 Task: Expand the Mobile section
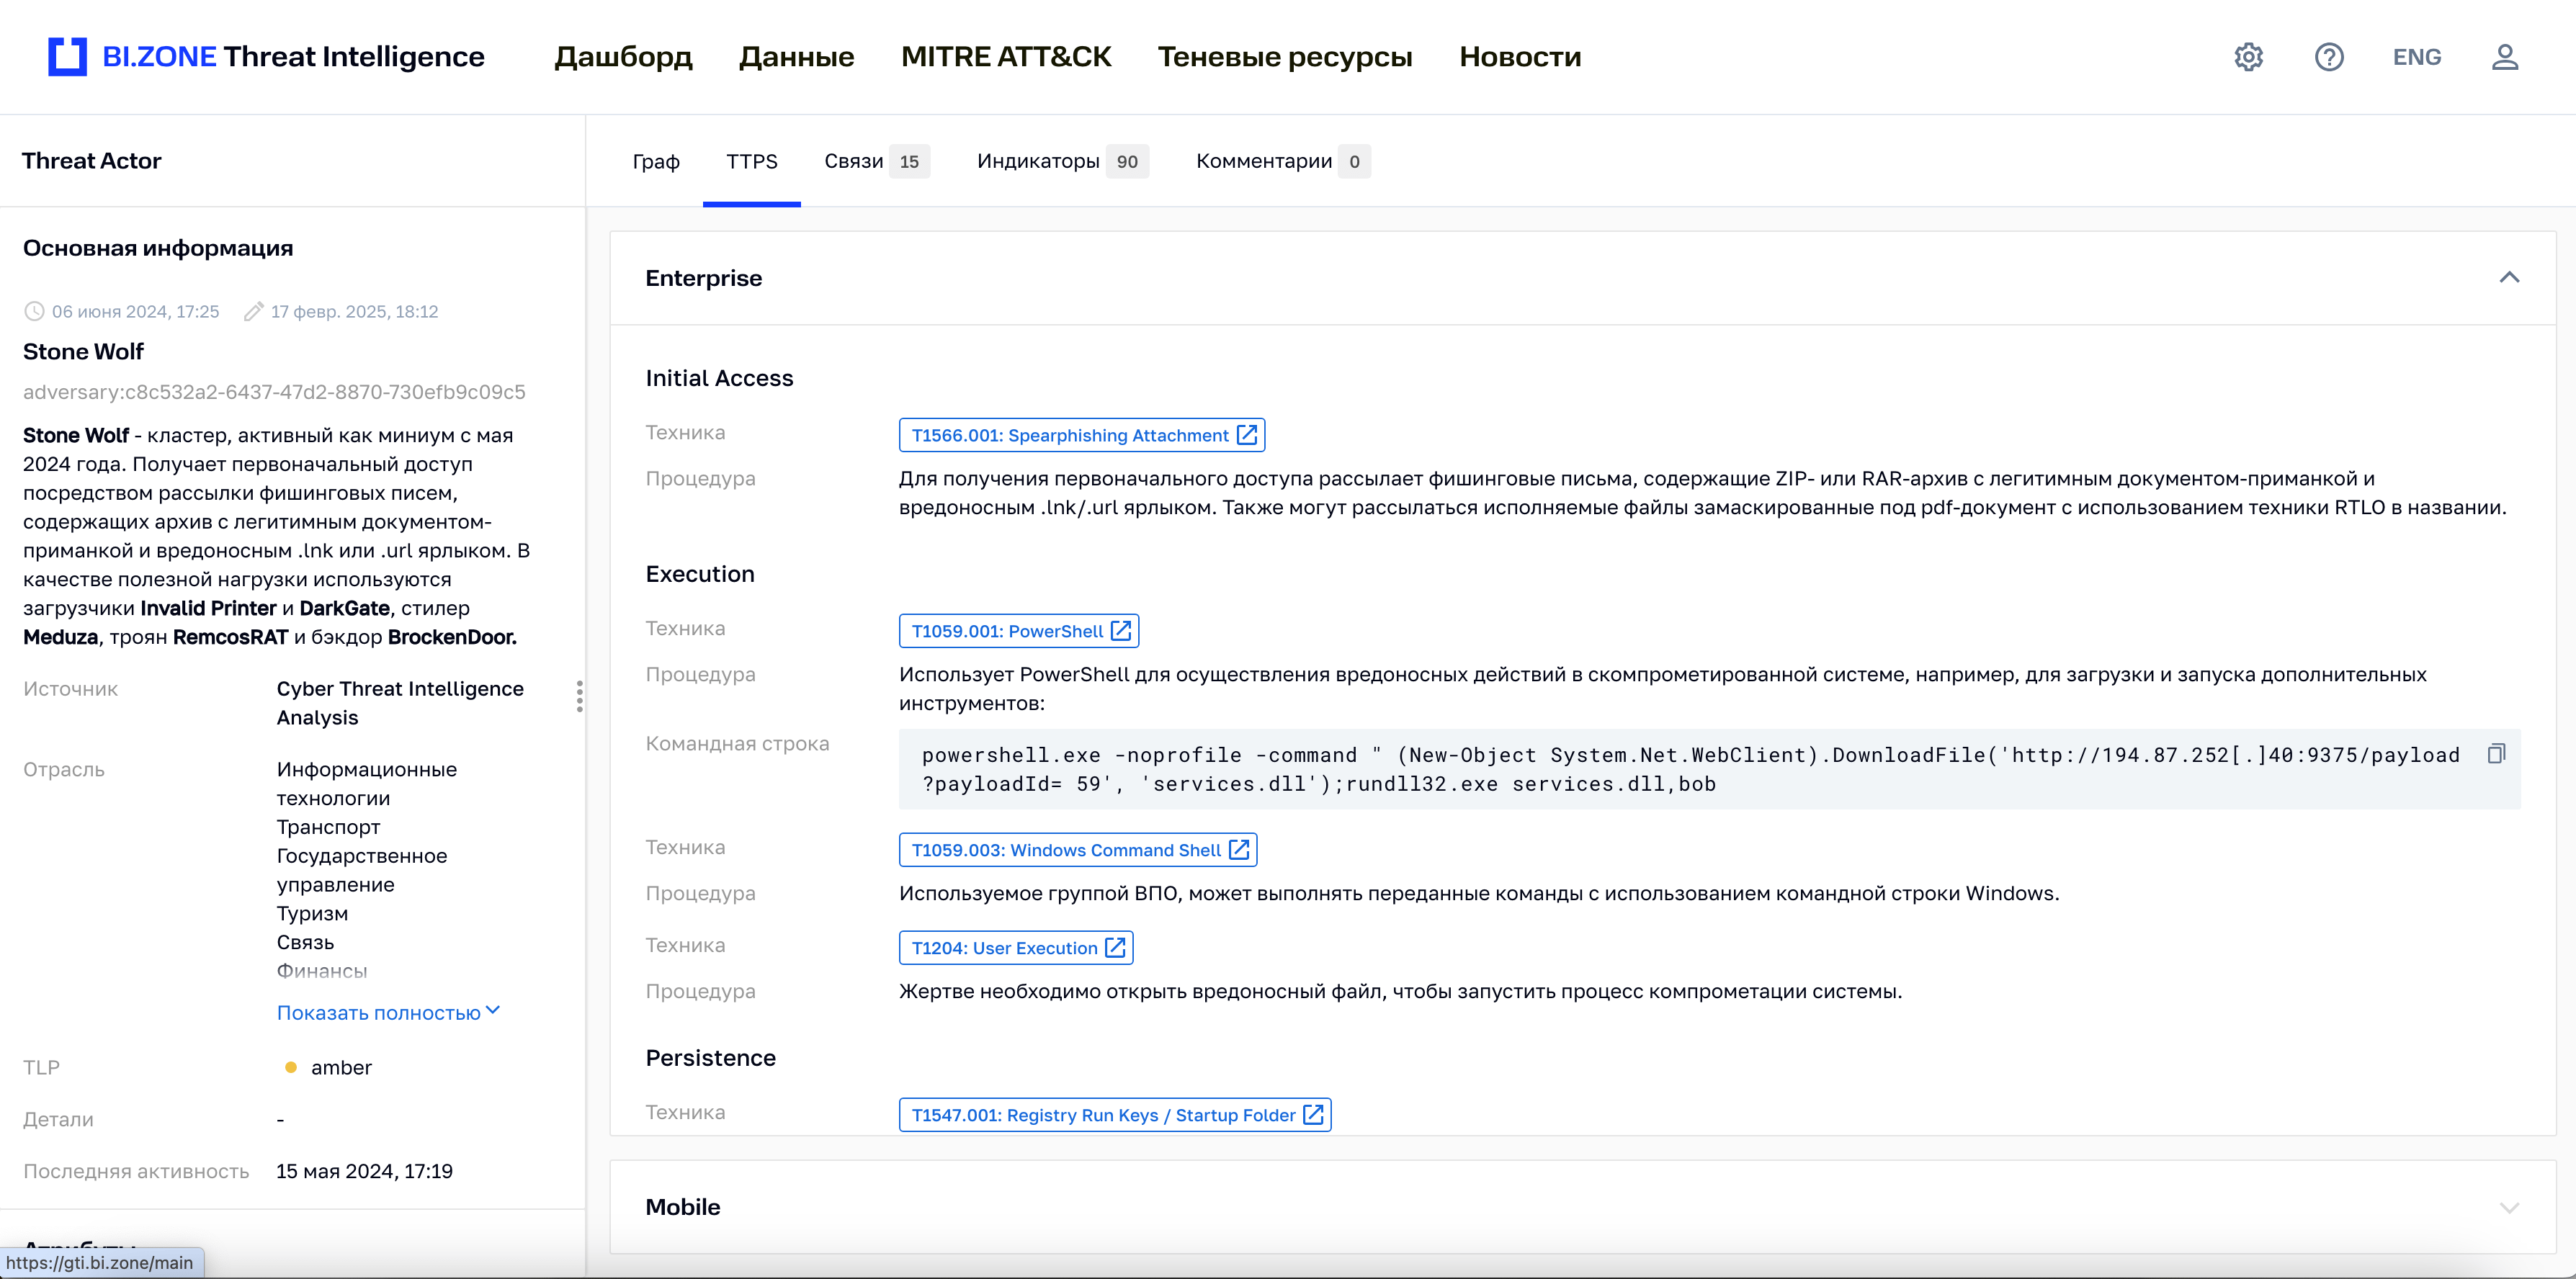[2508, 1207]
